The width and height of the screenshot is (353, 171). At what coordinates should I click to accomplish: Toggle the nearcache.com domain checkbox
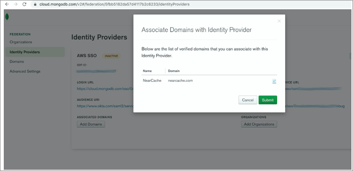coord(274,81)
